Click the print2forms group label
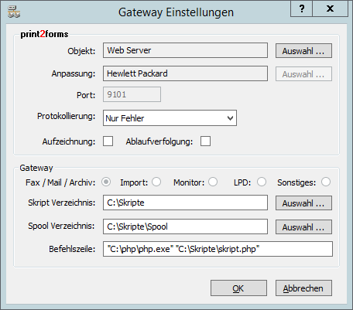 click(x=44, y=34)
